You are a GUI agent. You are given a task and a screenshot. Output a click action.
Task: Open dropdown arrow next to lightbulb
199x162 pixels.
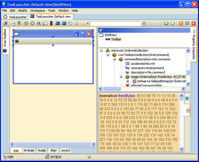[x=87, y=23]
